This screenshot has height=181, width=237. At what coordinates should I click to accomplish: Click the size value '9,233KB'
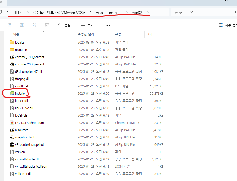157,123
